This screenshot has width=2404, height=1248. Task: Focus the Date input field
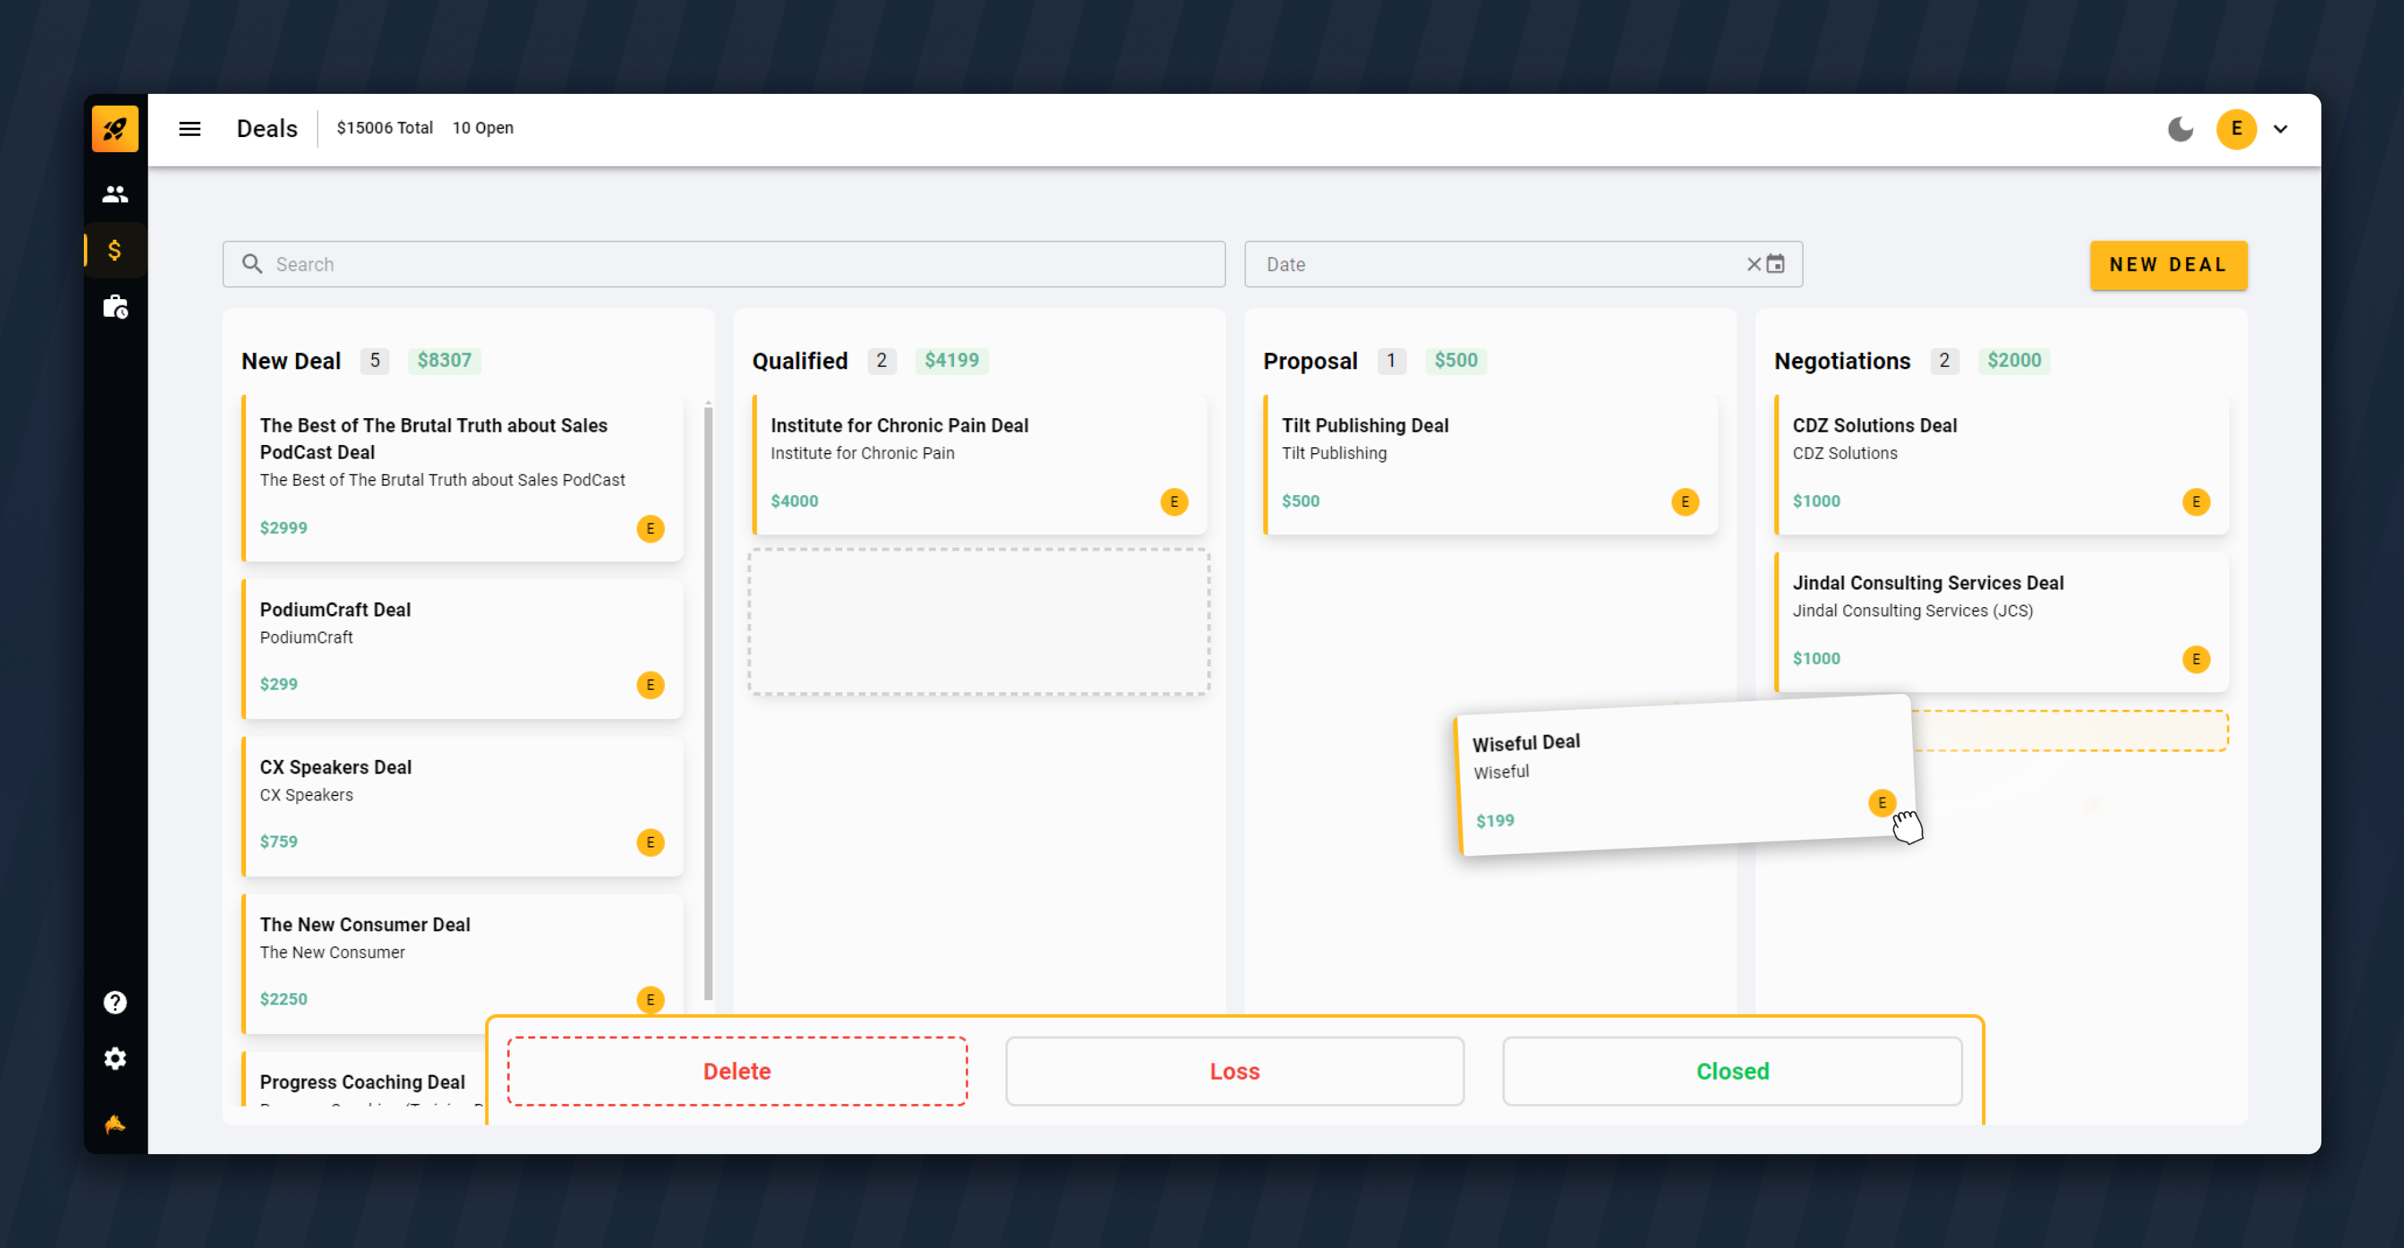click(x=1523, y=264)
